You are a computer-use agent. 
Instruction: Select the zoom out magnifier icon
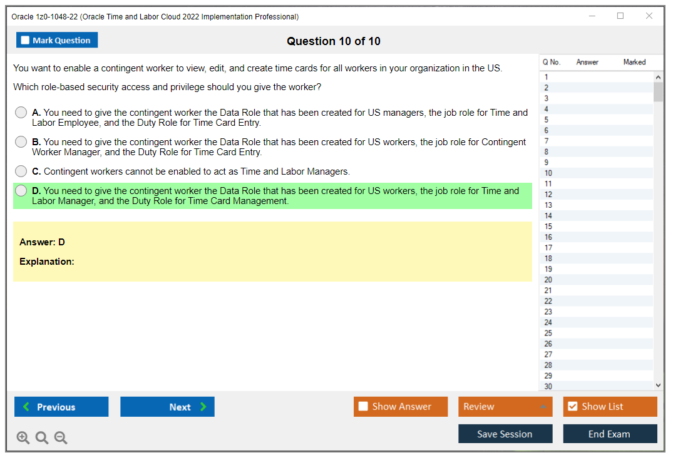coord(60,437)
